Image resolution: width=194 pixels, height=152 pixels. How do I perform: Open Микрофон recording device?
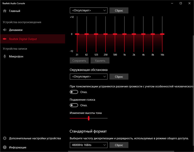pyautogui.click(x=33, y=56)
